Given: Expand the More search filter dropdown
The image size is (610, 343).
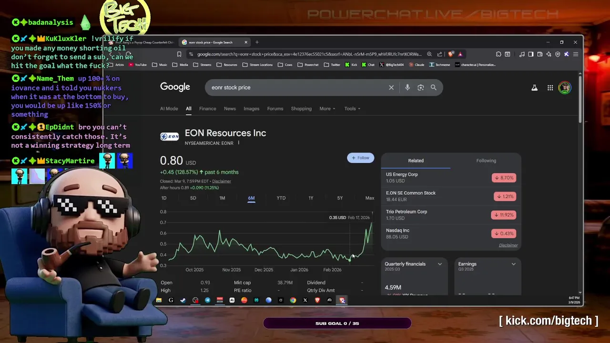Looking at the screenshot, I should click(x=327, y=109).
